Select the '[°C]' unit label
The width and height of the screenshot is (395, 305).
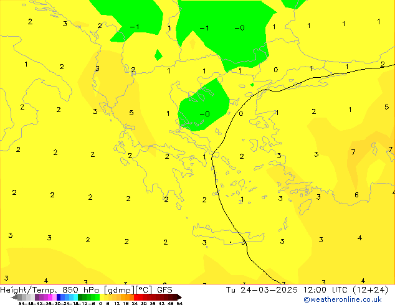pyautogui.click(x=144, y=290)
